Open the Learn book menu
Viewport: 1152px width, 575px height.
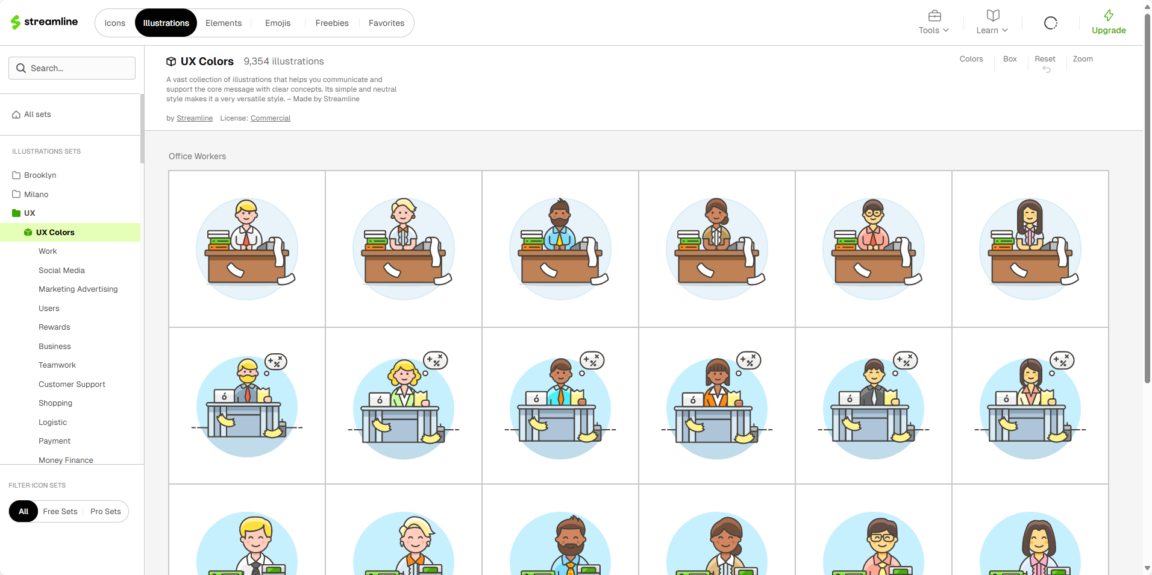coord(992,22)
